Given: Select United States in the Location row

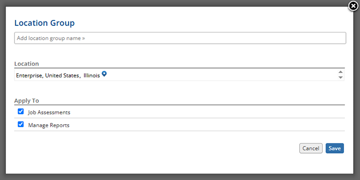Looking at the screenshot, I should pos(62,76).
